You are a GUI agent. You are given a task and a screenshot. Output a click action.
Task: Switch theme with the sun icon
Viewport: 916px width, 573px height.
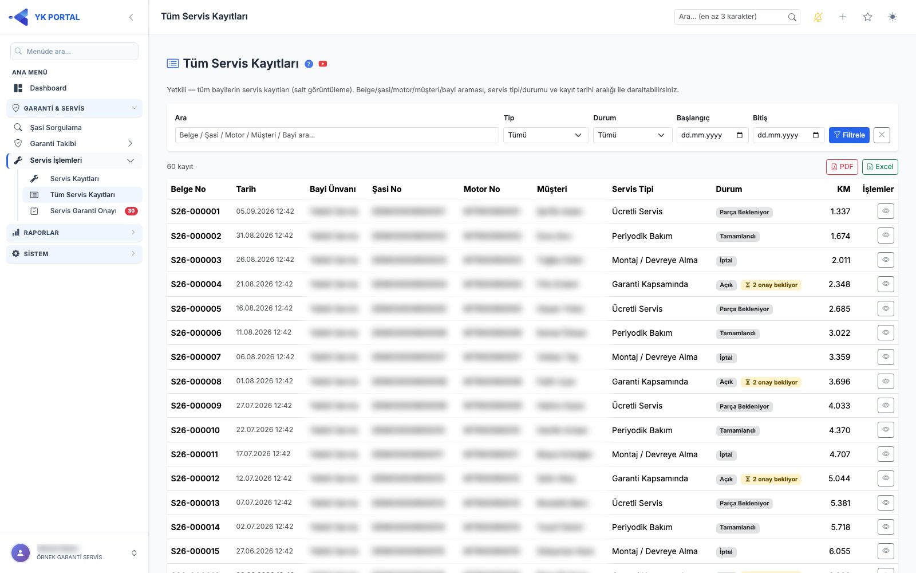coord(893,17)
